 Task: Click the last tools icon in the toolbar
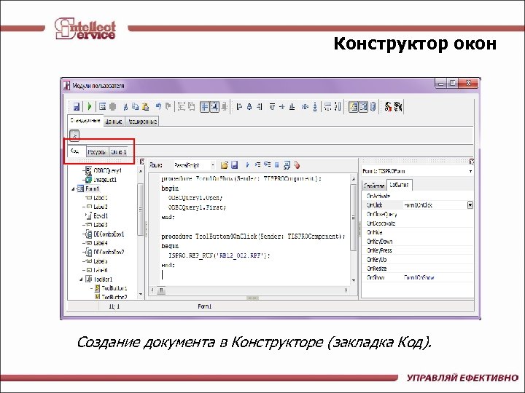[x=398, y=106]
